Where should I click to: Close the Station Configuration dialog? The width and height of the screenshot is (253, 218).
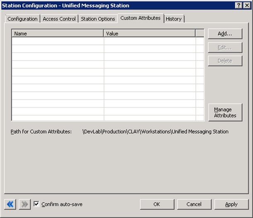tap(247, 5)
